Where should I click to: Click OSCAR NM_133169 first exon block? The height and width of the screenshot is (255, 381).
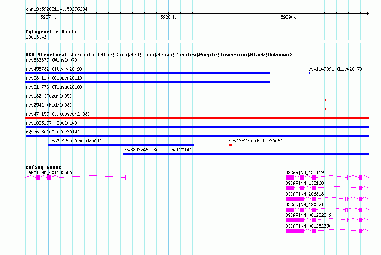pos(290,178)
